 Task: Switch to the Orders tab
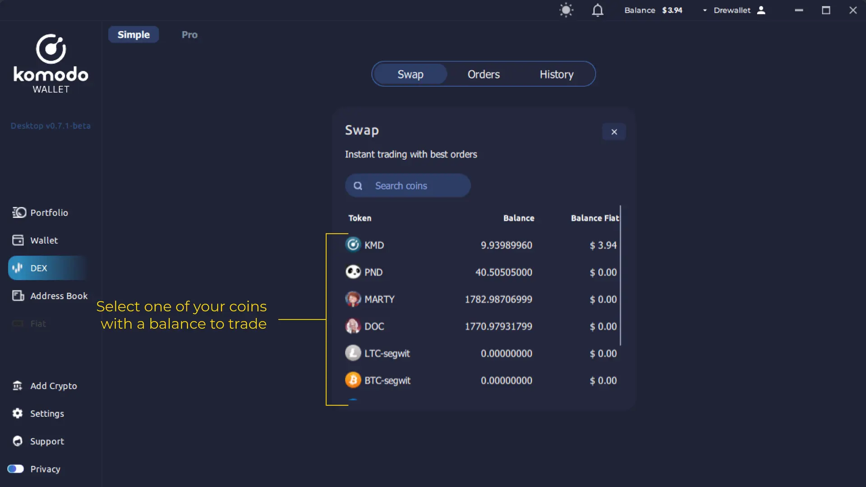click(x=483, y=74)
